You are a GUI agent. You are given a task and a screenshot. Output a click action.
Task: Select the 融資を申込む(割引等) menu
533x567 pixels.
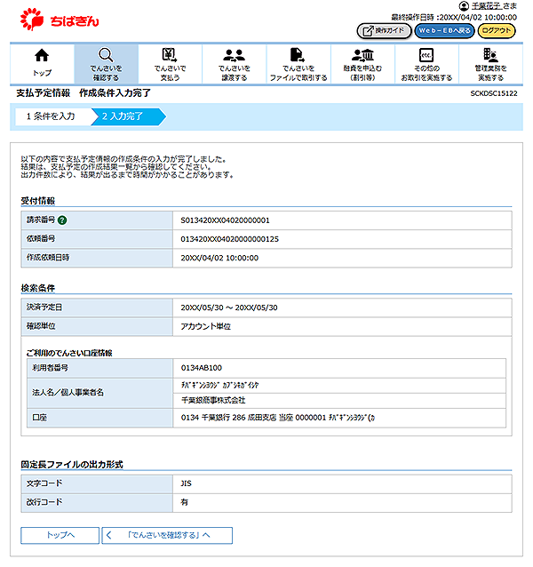(362, 64)
